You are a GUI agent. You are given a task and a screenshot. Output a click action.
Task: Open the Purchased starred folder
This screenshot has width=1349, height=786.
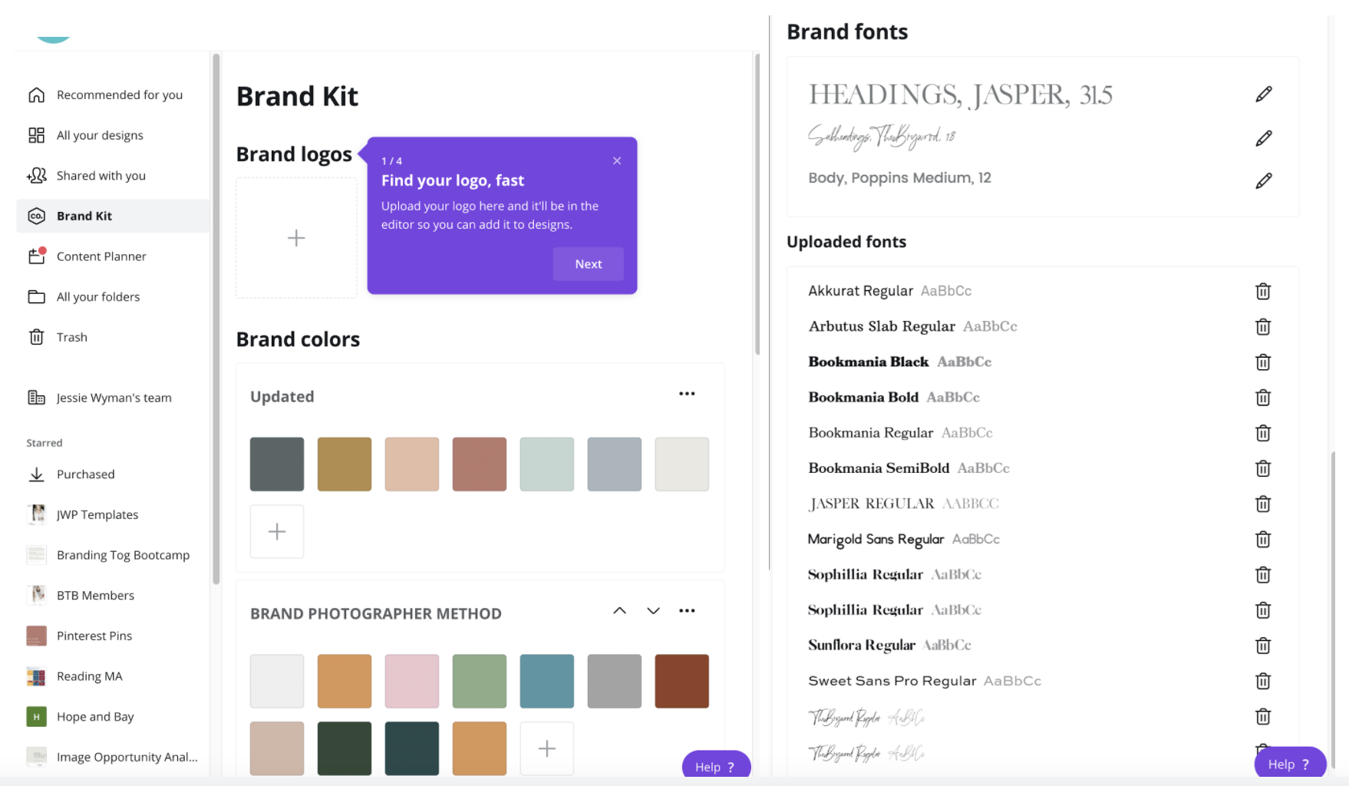click(x=112, y=474)
